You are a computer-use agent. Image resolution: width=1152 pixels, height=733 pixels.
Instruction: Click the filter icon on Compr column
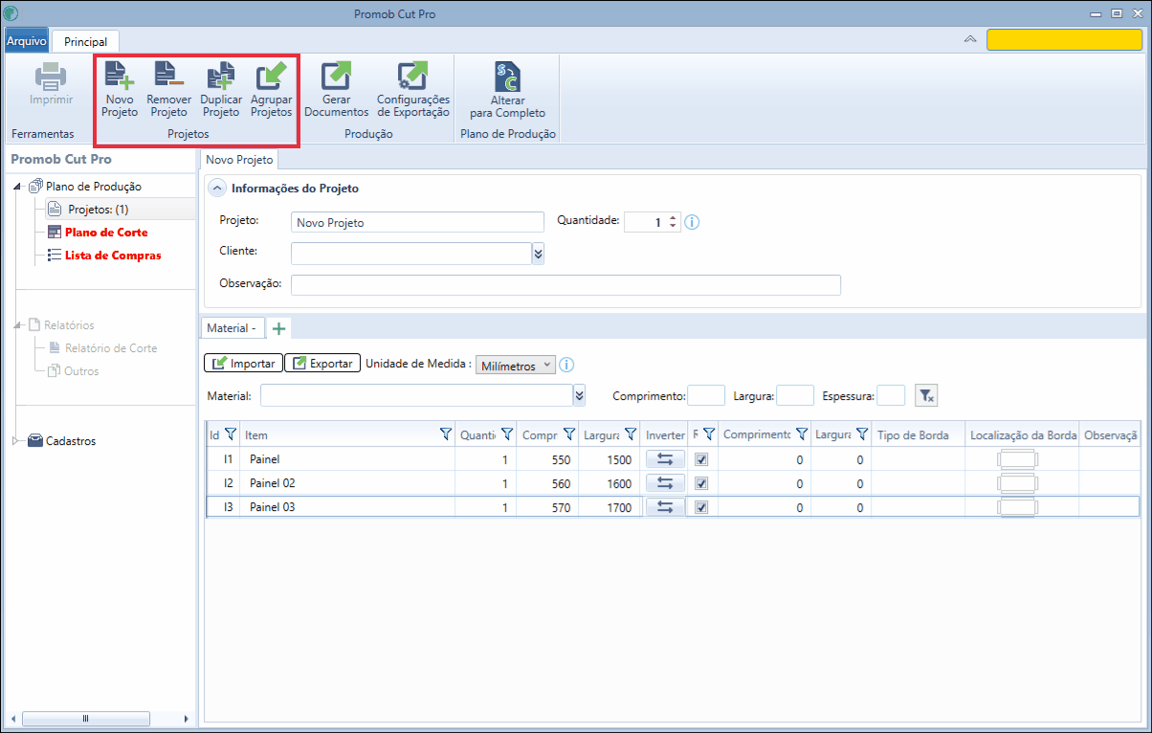(569, 434)
